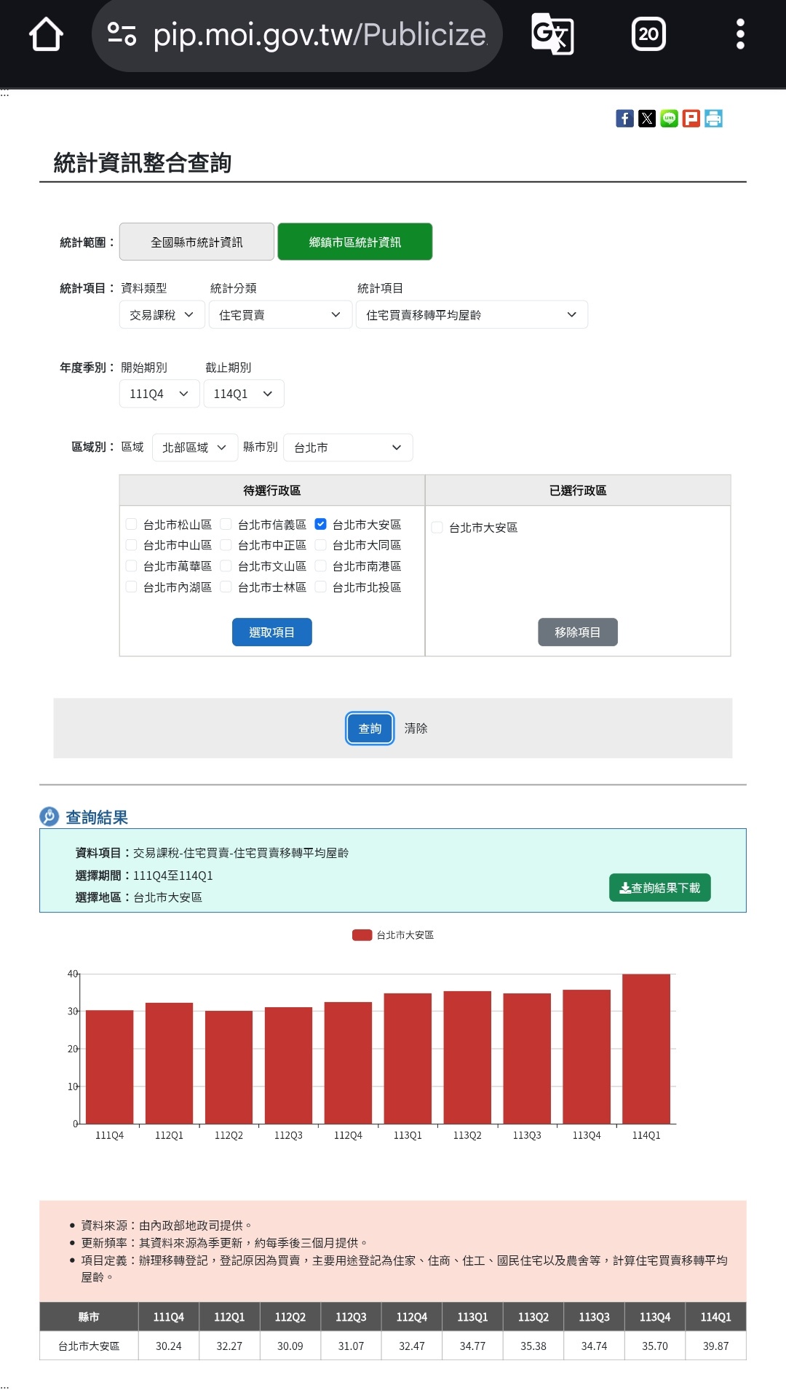
Task: Open the browser tab switcher showing 20
Action: (x=648, y=34)
